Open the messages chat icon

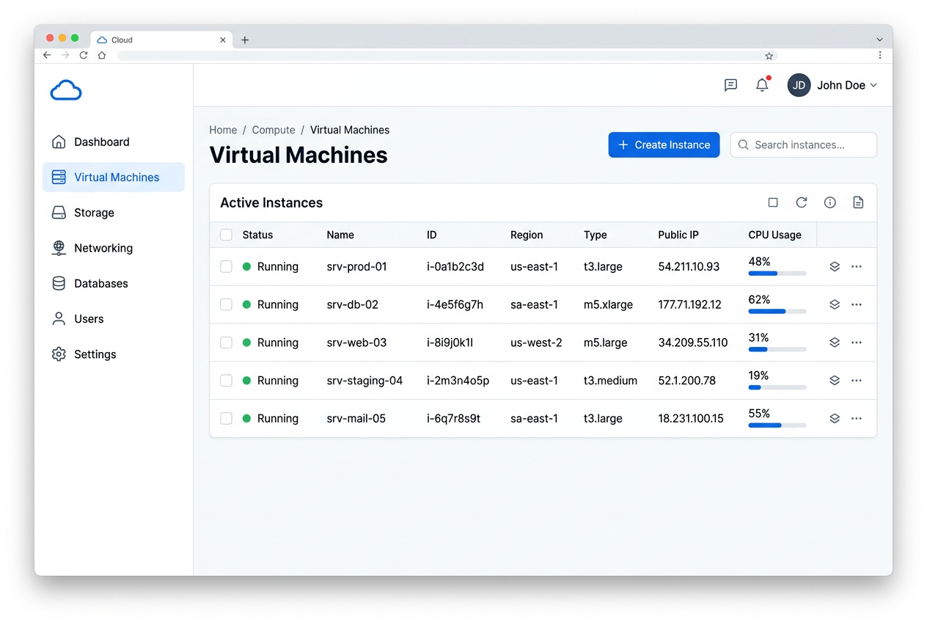(x=730, y=85)
